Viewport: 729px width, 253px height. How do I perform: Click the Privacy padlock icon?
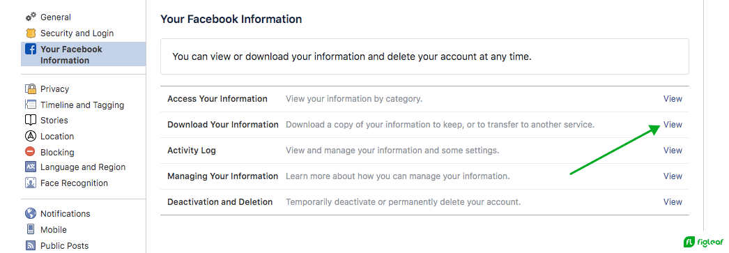(x=31, y=89)
